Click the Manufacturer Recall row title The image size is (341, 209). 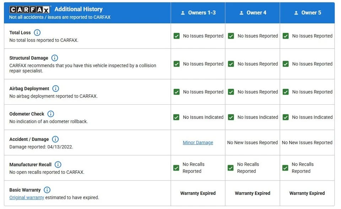click(31, 165)
